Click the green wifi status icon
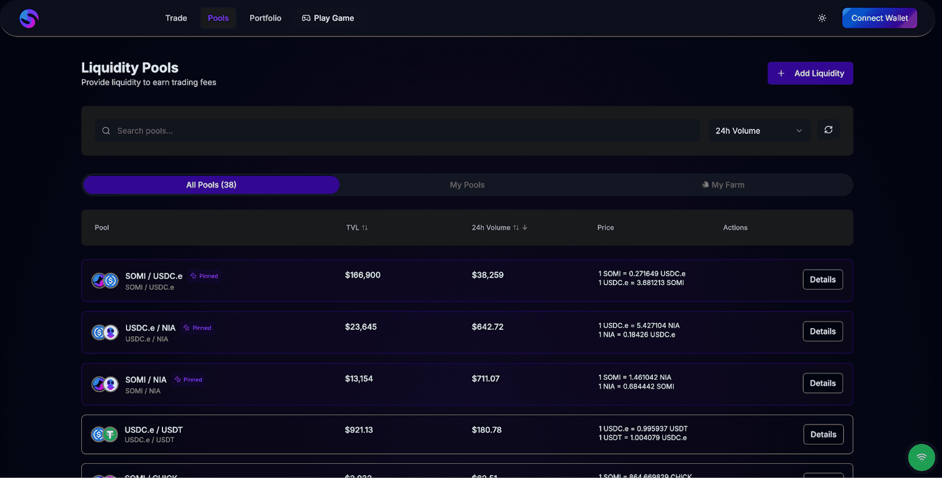The width and height of the screenshot is (942, 478). (921, 457)
